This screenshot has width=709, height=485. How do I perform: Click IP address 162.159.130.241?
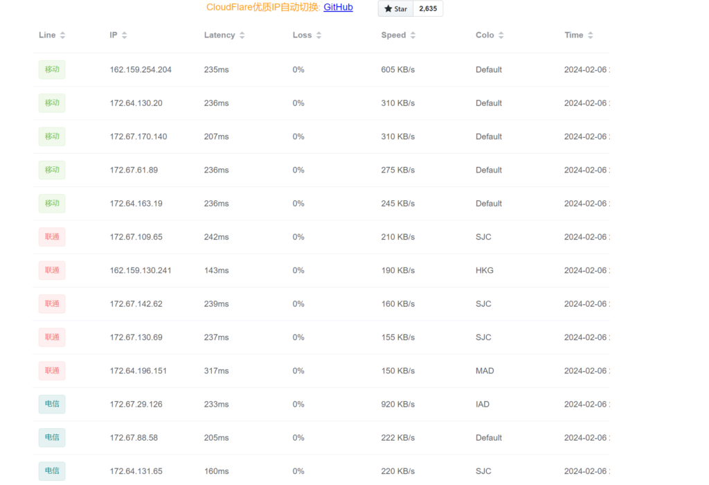[141, 270]
